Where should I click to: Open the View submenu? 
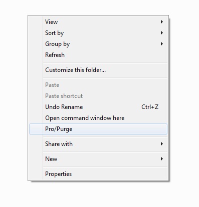98,22
